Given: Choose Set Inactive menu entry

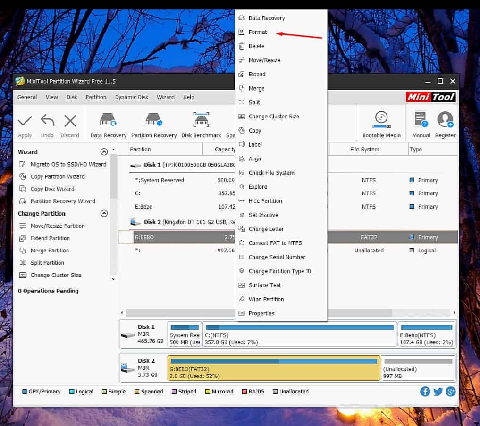Looking at the screenshot, I should coord(281,215).
